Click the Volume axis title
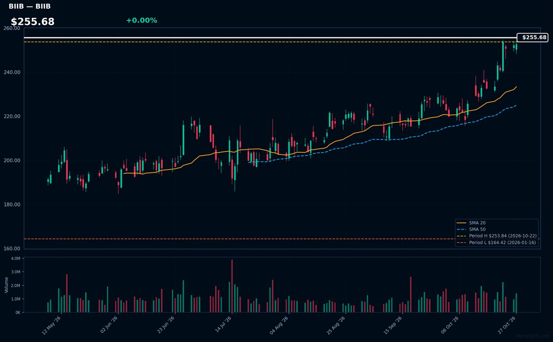This screenshot has height=342, width=553. [6, 285]
